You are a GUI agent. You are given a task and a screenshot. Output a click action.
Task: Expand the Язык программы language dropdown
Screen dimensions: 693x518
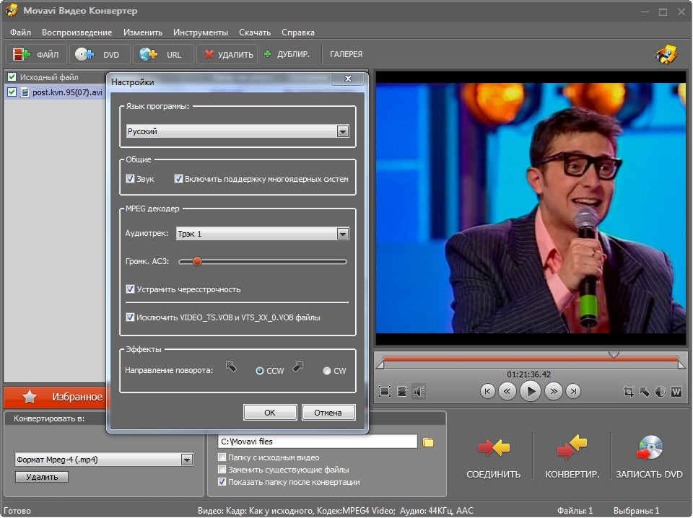[x=343, y=131]
